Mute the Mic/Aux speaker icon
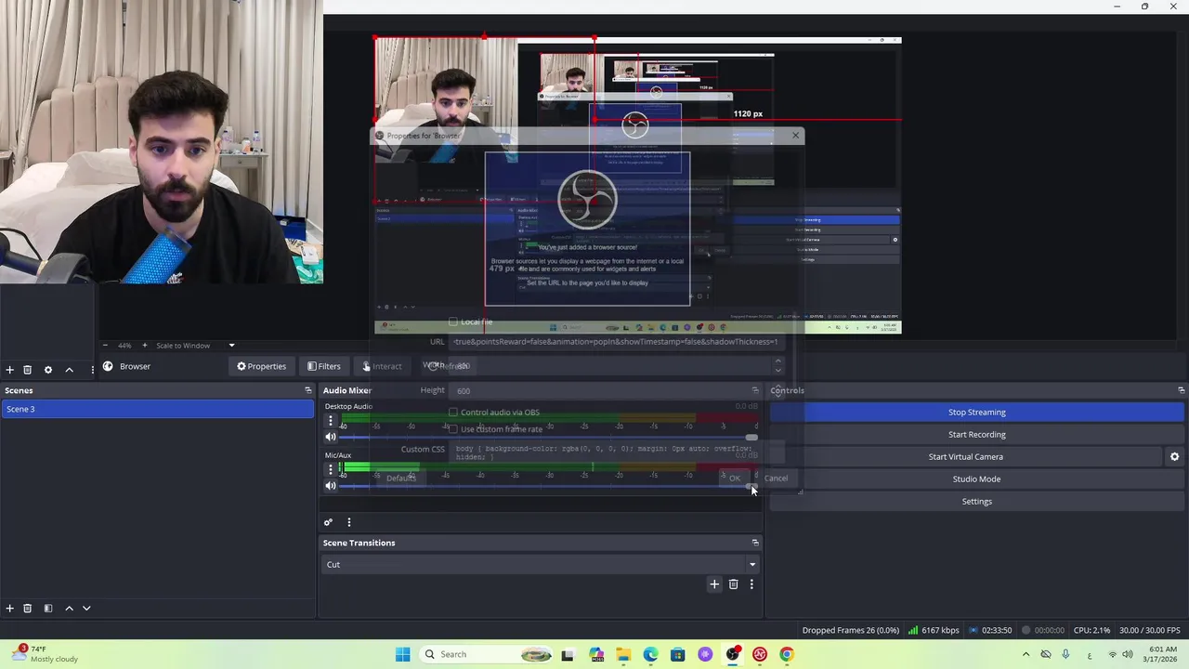 pos(330,485)
